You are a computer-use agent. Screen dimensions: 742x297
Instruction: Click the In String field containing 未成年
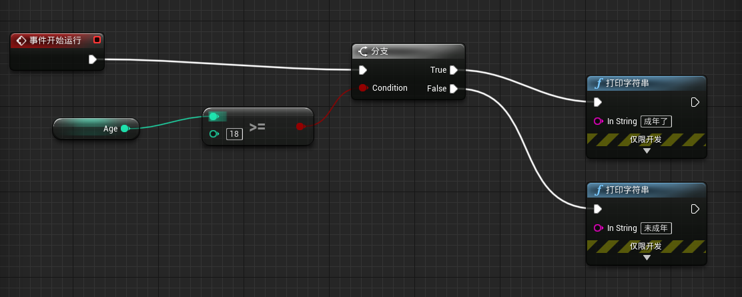pos(657,228)
